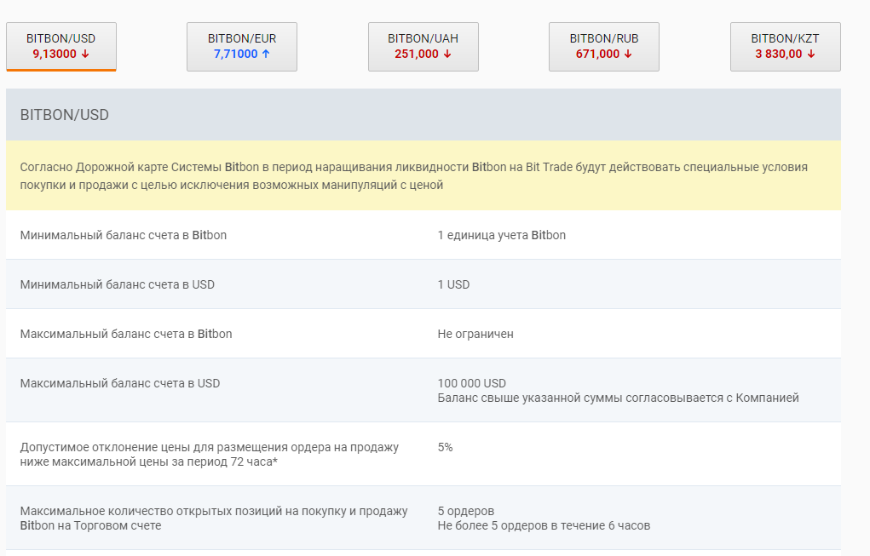Click the down arrow next to 251,000
Image resolution: width=870 pixels, height=556 pixels.
(x=447, y=54)
